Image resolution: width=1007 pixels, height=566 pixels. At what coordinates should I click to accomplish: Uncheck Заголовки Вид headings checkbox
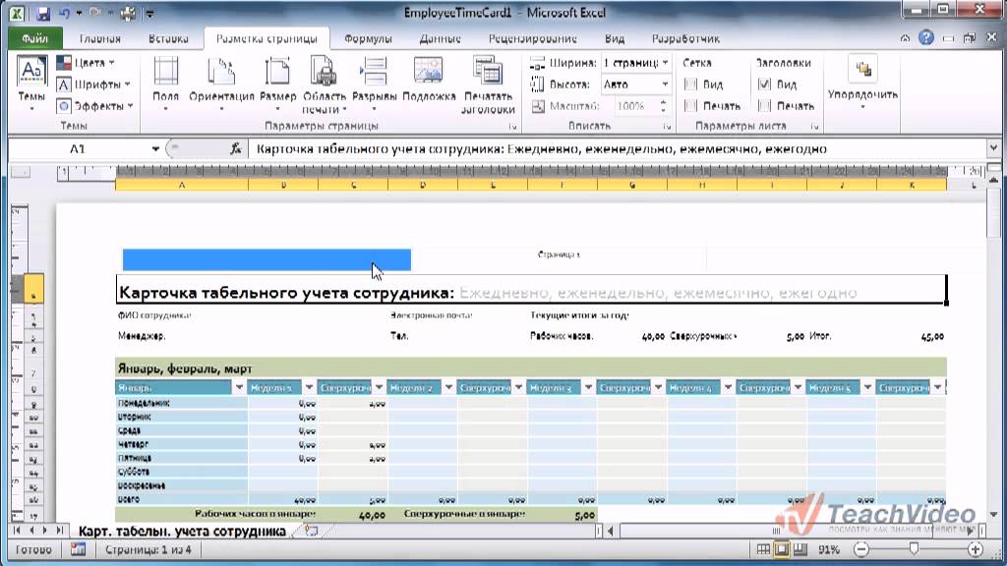764,85
